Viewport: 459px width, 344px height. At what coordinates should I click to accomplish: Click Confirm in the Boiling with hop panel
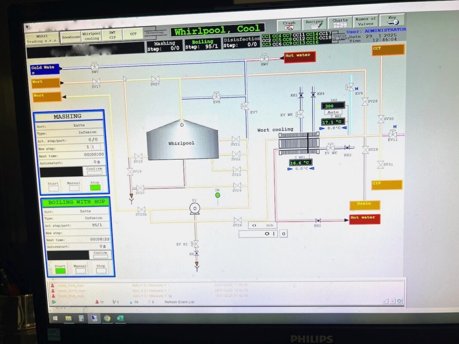tap(100, 255)
